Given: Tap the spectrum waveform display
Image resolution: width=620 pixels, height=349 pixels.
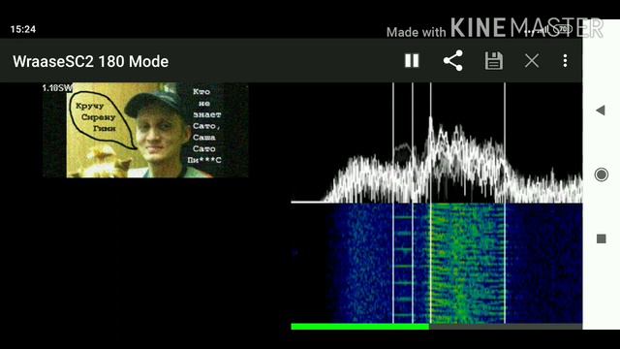Looking at the screenshot, I should 437,143.
